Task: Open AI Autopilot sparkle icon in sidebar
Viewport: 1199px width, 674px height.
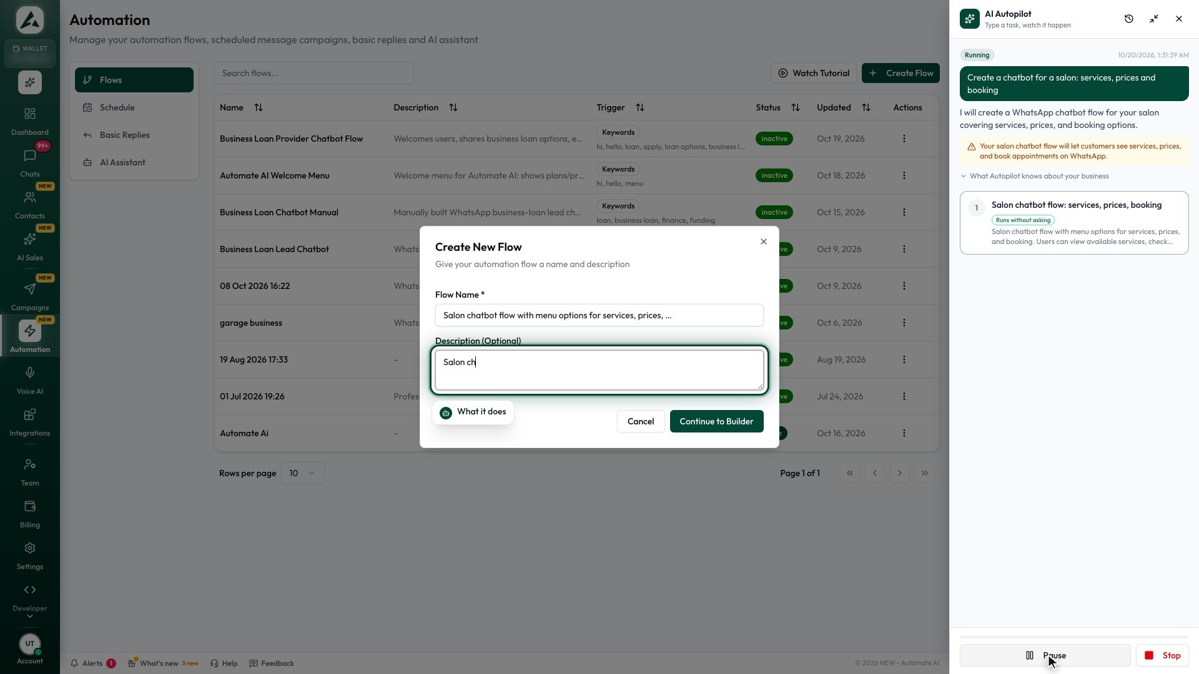Action: (29, 82)
